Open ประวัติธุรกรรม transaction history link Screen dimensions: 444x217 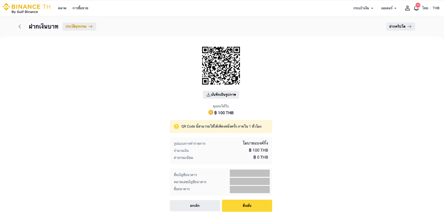pos(79,27)
